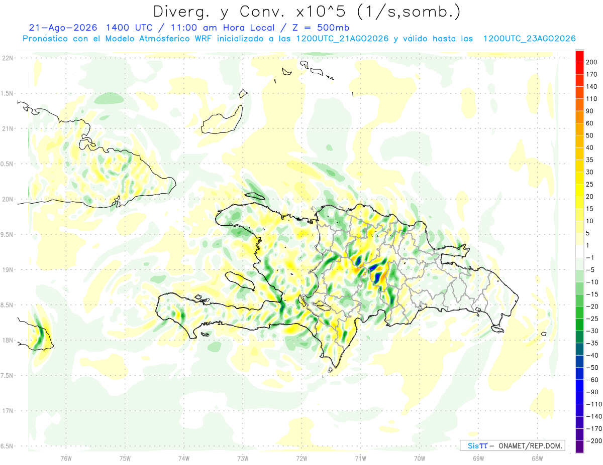This screenshot has height=465, width=603.
Task: Click the positive '50' colorbar value
Action: [x=590, y=135]
